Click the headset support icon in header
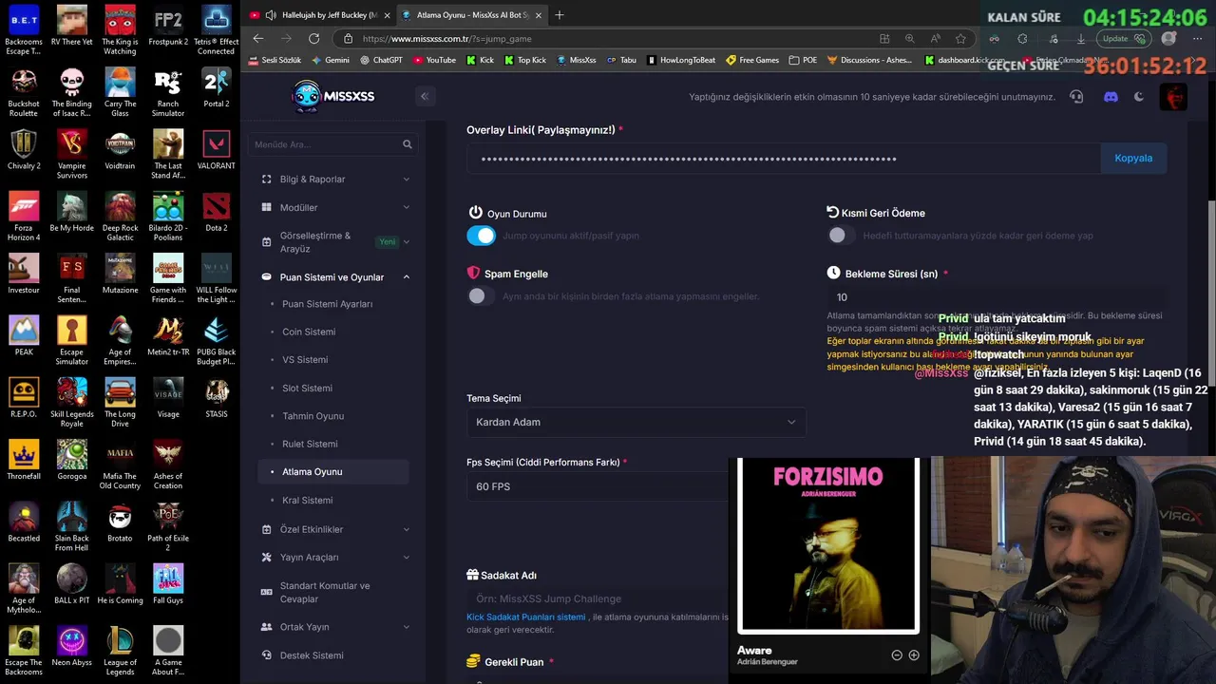Image resolution: width=1216 pixels, height=684 pixels. (1076, 97)
